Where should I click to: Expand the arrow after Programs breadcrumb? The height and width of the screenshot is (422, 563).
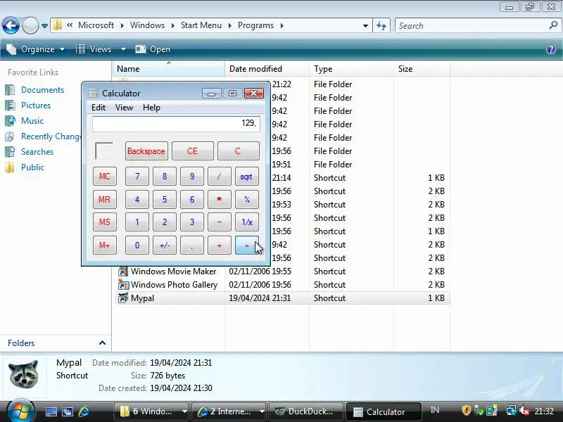(282, 25)
